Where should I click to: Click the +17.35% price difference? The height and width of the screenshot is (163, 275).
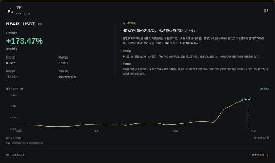point(12,77)
